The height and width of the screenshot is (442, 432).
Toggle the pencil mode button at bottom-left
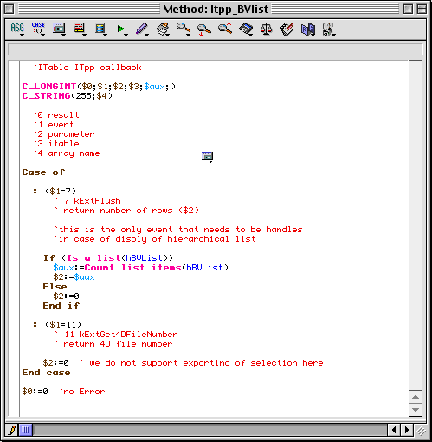tap(12, 430)
